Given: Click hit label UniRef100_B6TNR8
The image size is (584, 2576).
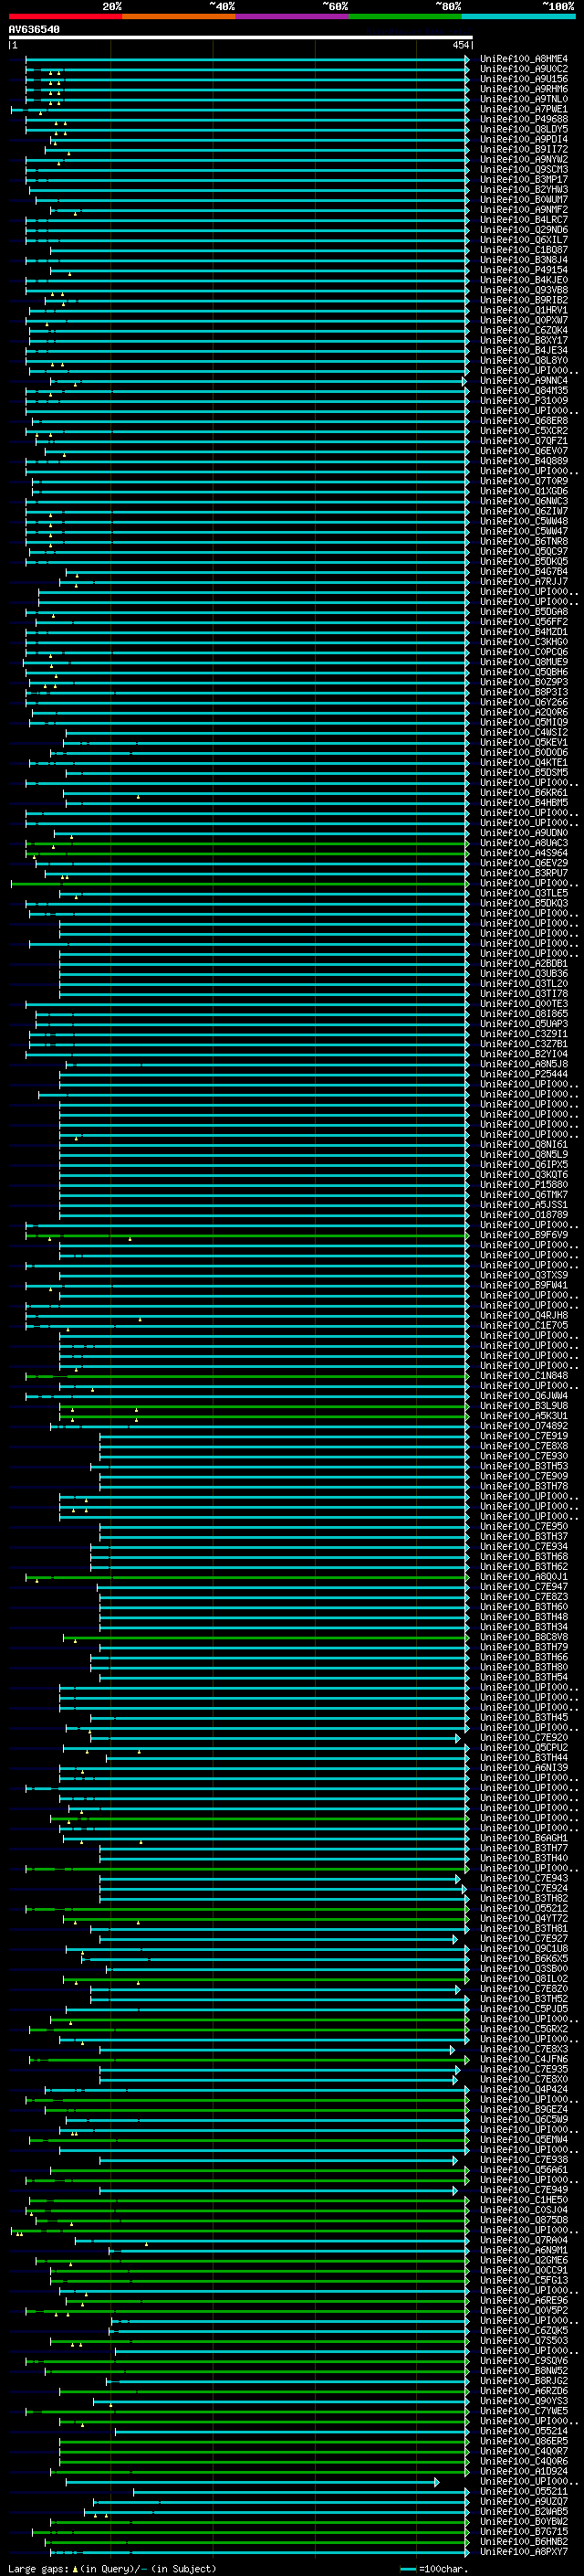Looking at the screenshot, I should click(x=524, y=541).
